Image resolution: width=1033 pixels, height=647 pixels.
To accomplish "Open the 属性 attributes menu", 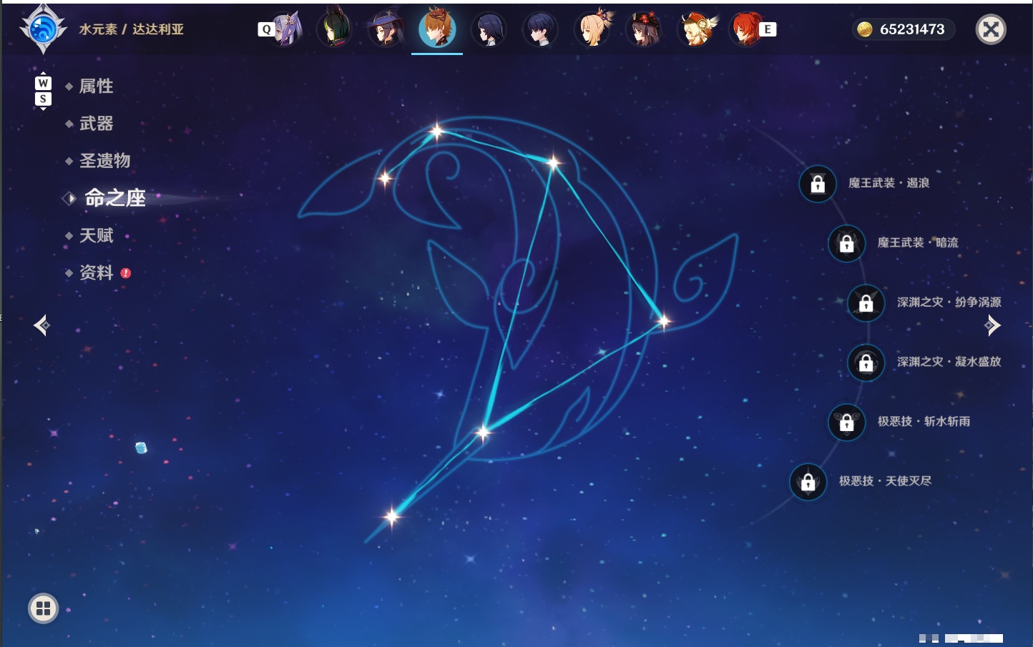I will point(97,87).
